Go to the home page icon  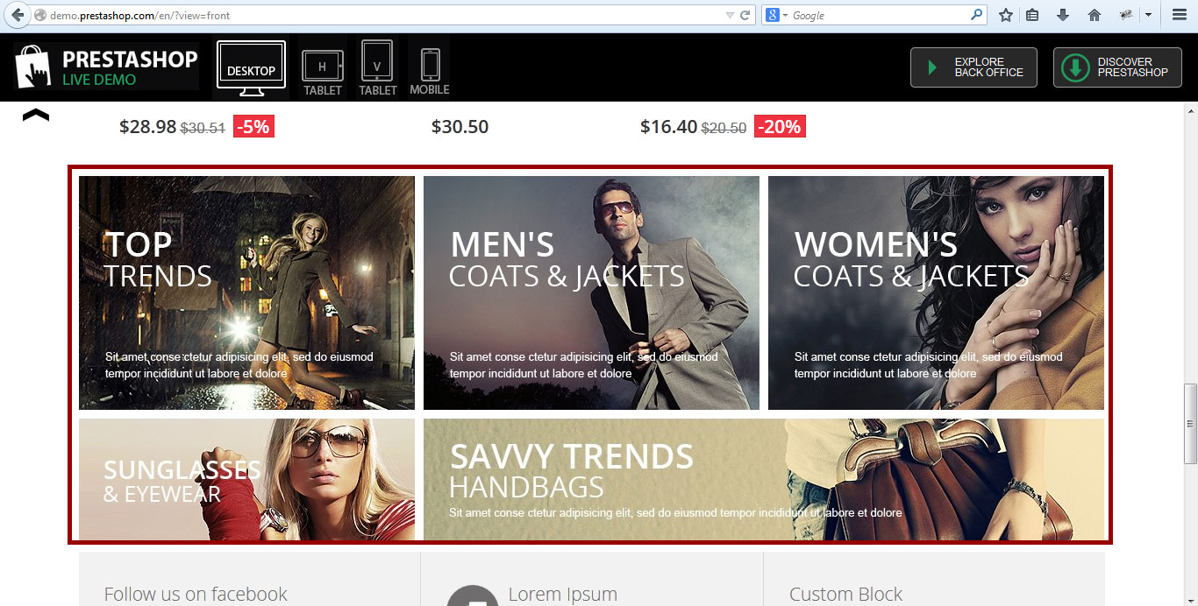pos(1094,15)
